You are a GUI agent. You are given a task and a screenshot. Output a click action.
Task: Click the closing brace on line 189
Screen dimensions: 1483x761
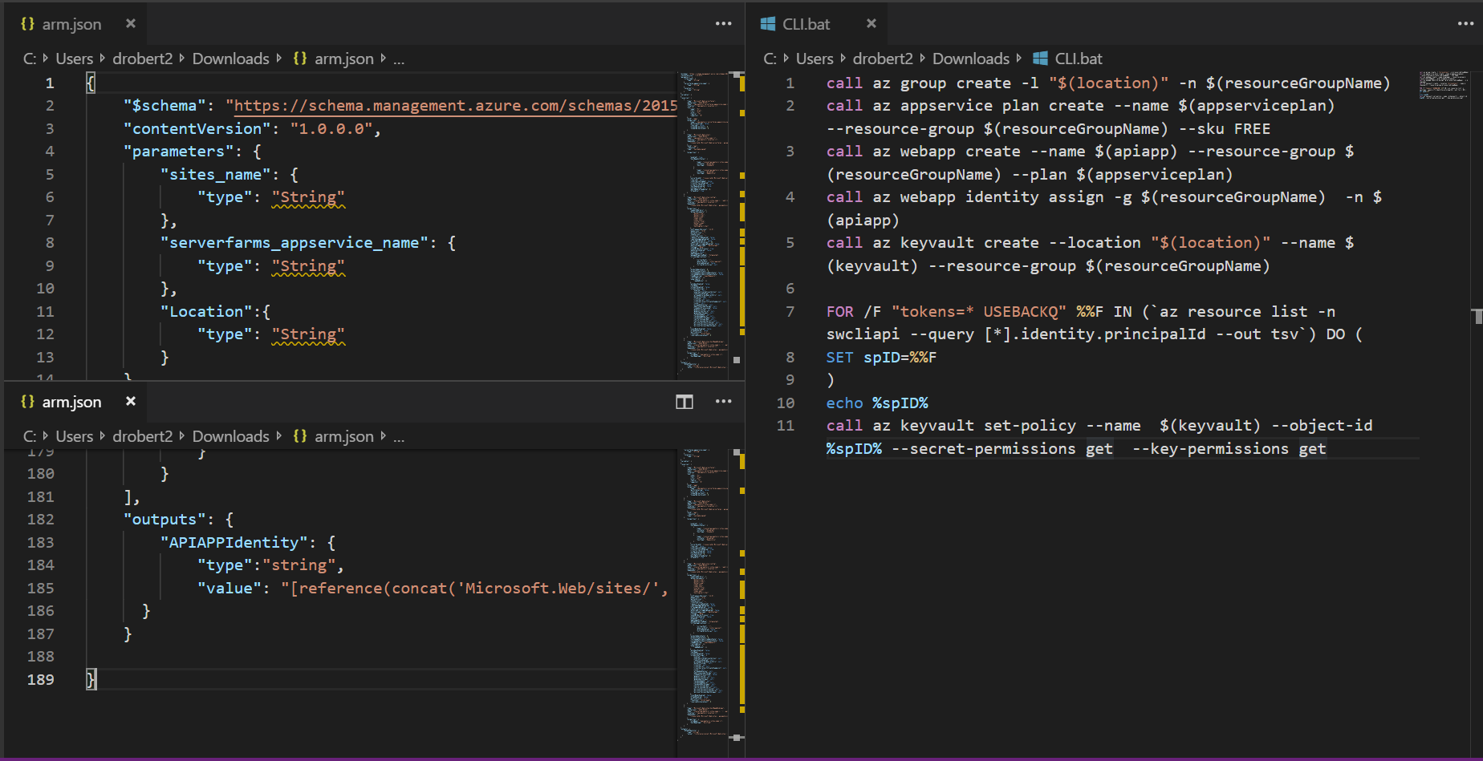click(91, 680)
